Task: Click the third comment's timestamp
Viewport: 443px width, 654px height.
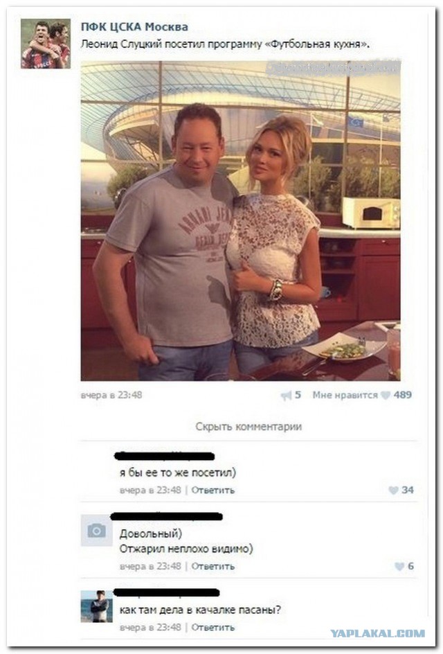Action: click(x=150, y=627)
